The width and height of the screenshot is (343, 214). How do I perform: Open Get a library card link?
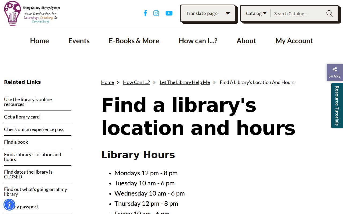click(x=22, y=117)
